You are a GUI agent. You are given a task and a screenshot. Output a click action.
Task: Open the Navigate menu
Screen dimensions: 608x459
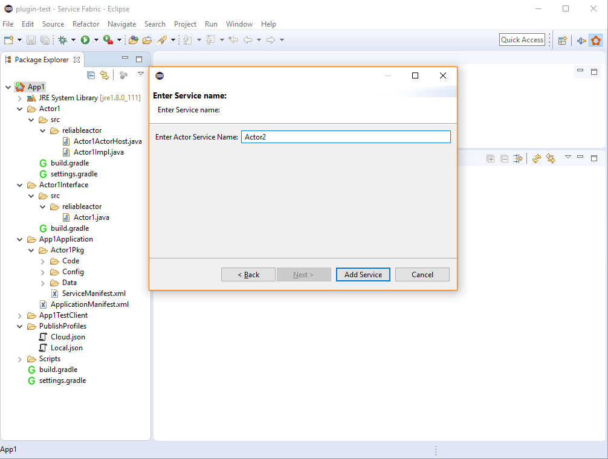pyautogui.click(x=121, y=24)
